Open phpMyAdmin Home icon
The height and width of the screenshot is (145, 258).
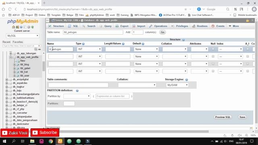pyautogui.click(x=13, y=27)
